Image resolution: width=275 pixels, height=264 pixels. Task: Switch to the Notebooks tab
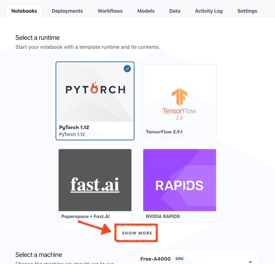pyautogui.click(x=24, y=11)
